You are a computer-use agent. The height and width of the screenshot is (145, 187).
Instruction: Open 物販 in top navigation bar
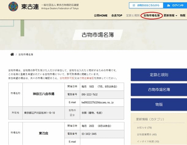click(183, 15)
